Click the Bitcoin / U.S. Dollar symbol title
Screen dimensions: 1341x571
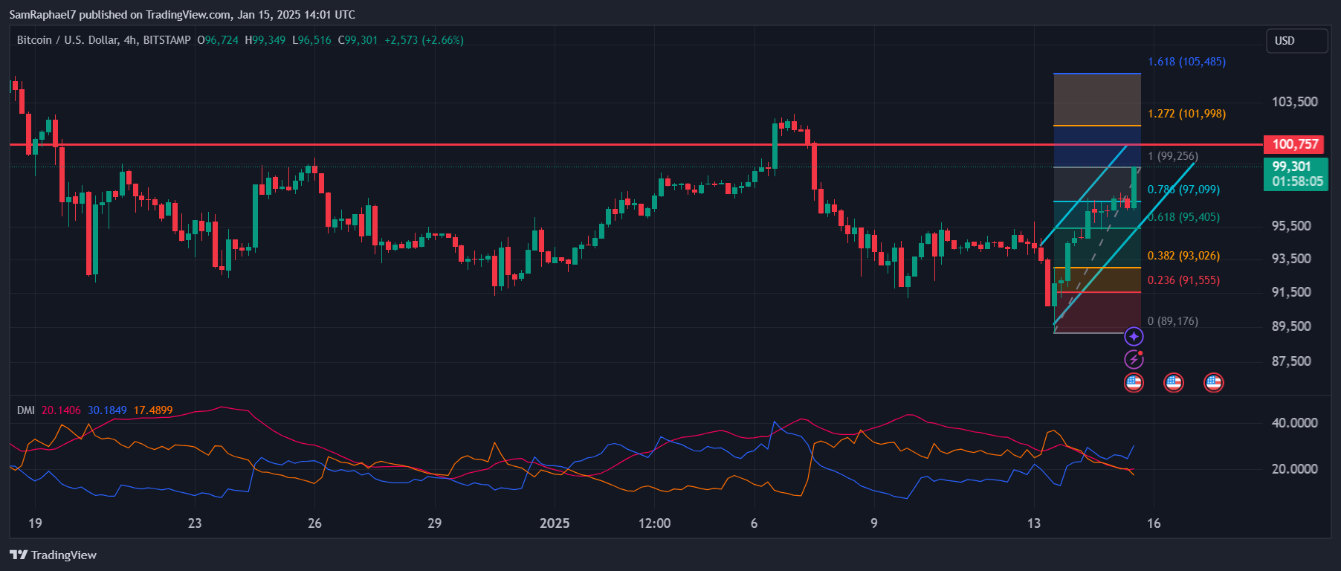point(103,40)
